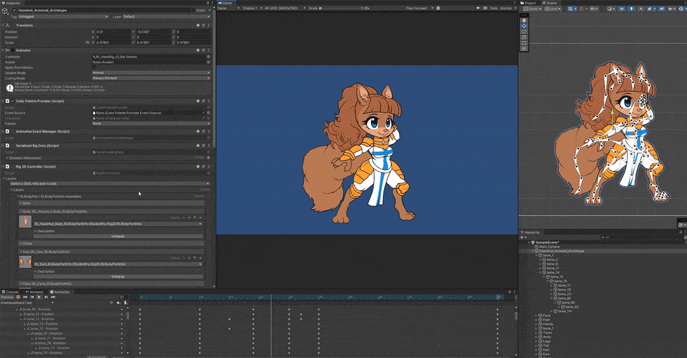This screenshot has width=687, height=358.
Task: Toggle scene lighting bulb icon
Action: coord(631,9)
